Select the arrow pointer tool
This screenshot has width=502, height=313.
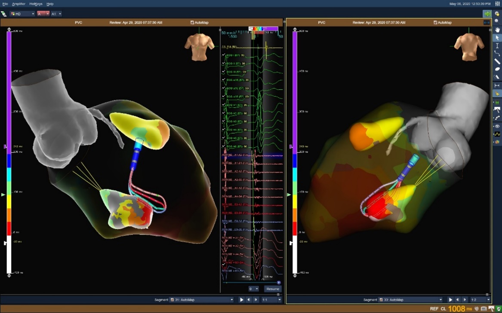[x=497, y=38]
